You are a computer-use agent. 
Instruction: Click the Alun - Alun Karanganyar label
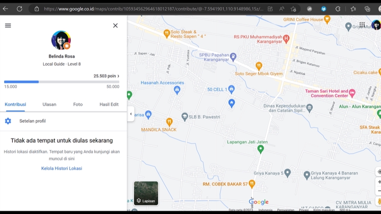(x=360, y=107)
